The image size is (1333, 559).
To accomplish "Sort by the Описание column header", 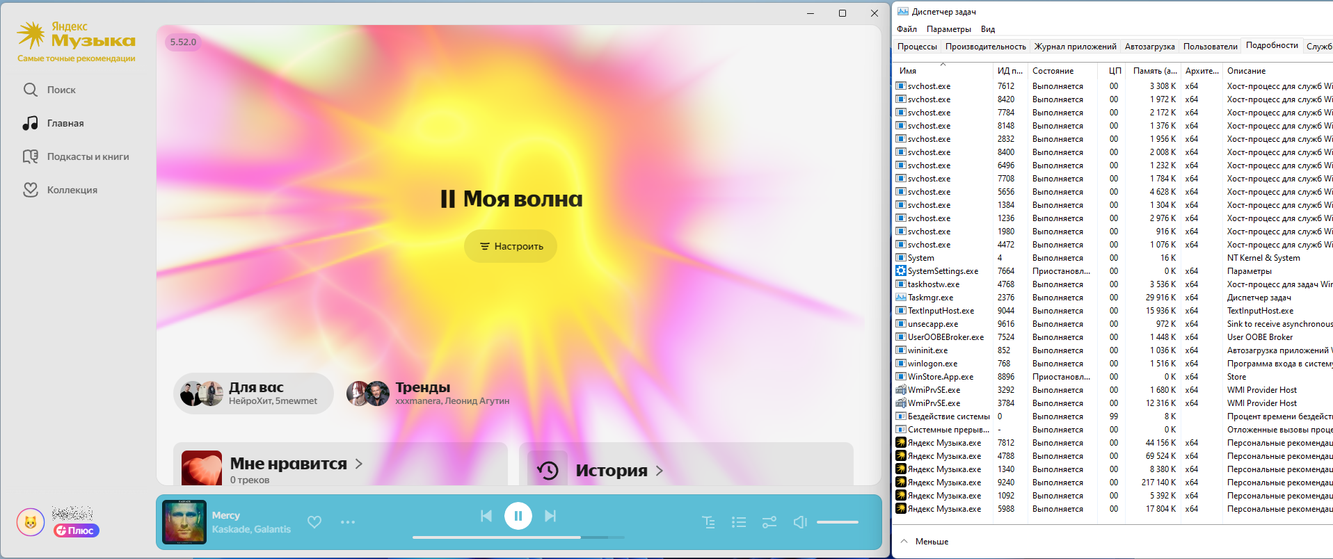I will (1279, 71).
